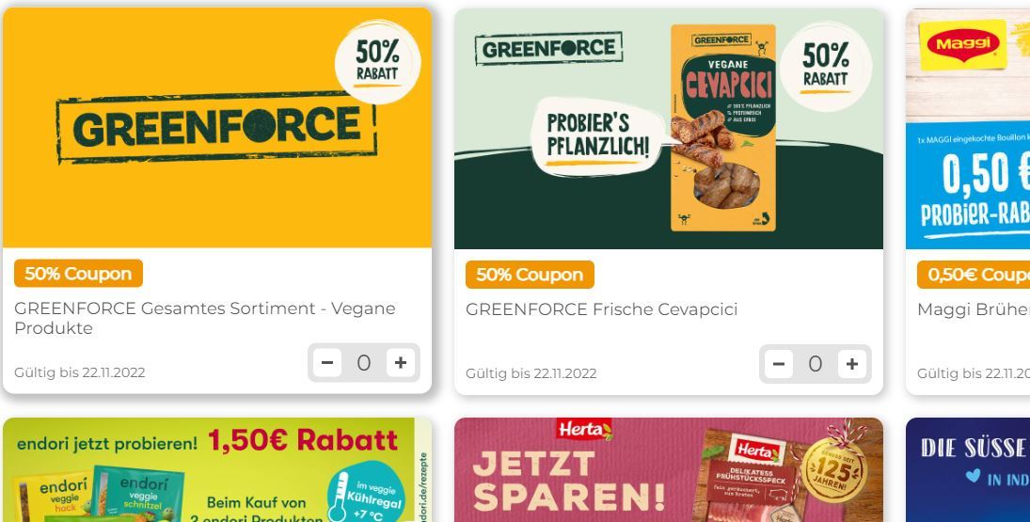Open the yellow GREENFORCE logo banner

[216, 127]
